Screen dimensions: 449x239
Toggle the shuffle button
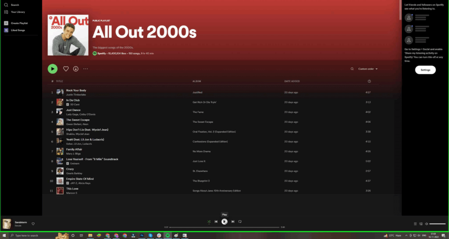pos(209,221)
